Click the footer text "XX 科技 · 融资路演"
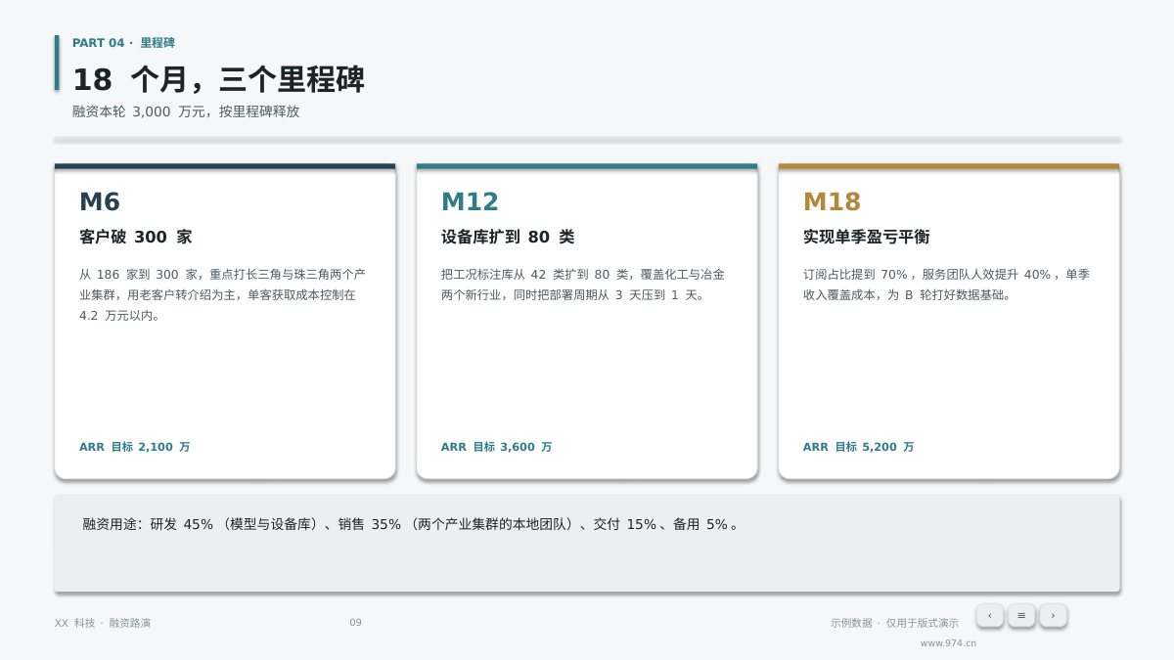This screenshot has width=1174, height=660. 103,623
